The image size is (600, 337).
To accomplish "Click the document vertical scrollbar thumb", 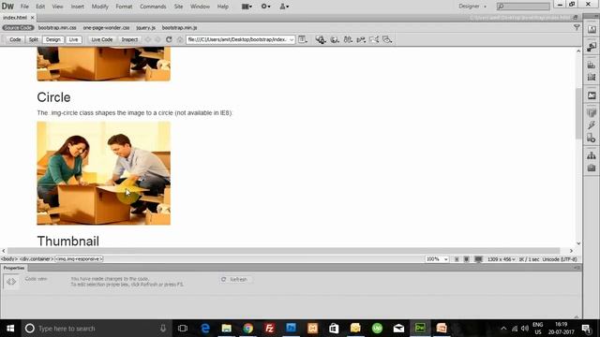I will click(x=578, y=113).
